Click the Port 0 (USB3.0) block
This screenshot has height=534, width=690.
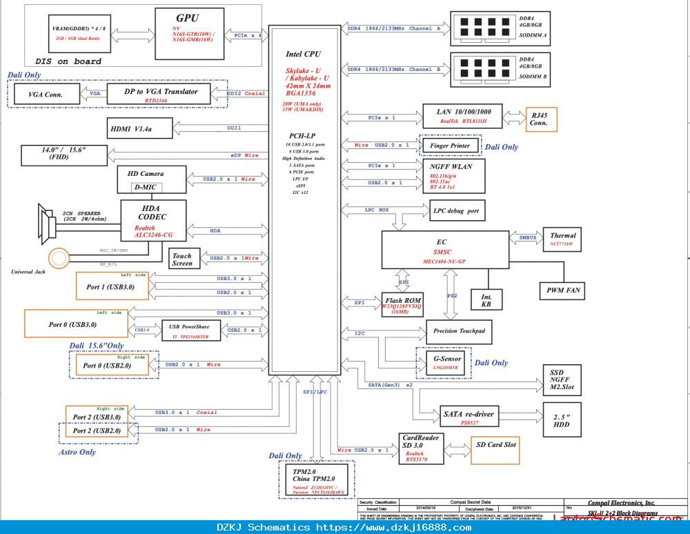(x=76, y=324)
